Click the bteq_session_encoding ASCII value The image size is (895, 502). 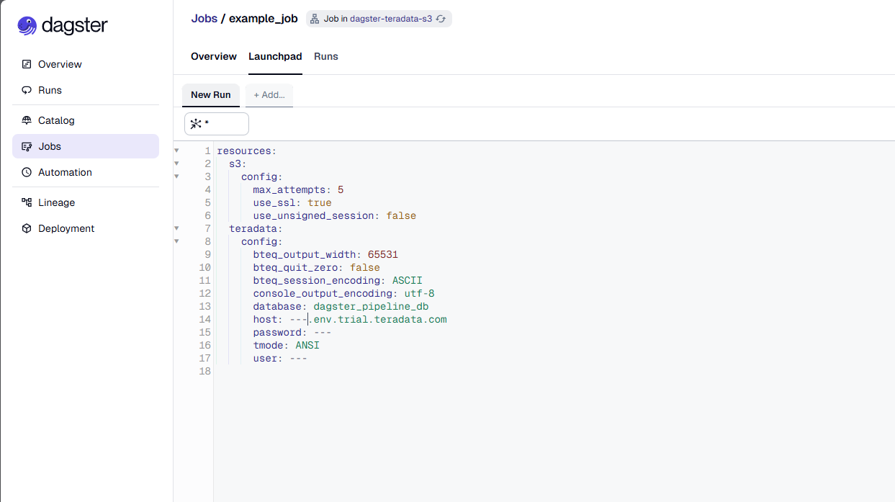408,281
